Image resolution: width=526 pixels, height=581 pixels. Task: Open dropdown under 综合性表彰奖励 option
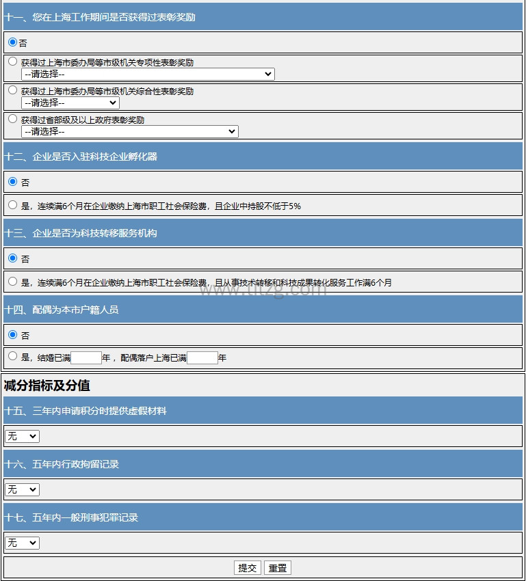(x=70, y=103)
